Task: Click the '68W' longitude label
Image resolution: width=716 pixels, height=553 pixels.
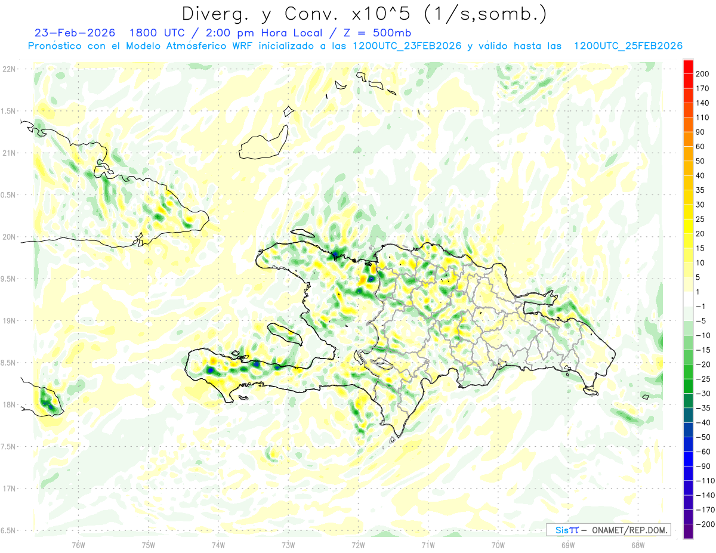Action: point(638,545)
